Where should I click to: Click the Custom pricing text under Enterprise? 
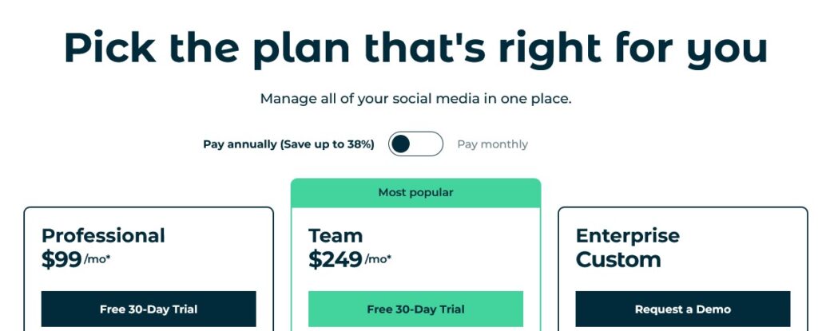coord(618,259)
